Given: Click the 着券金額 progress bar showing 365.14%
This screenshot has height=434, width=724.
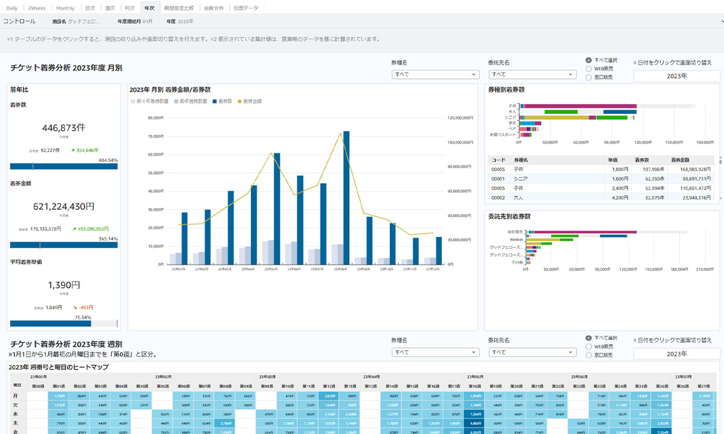Looking at the screenshot, I should (63, 245).
